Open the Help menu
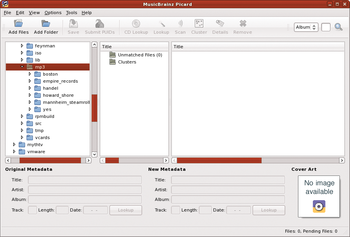 (86, 13)
